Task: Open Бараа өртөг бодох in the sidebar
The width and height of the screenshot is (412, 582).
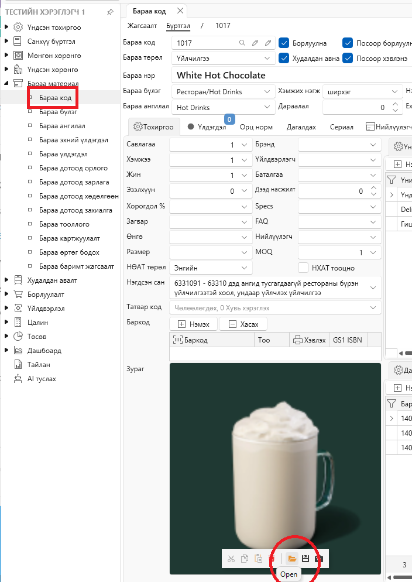Action: [69, 252]
